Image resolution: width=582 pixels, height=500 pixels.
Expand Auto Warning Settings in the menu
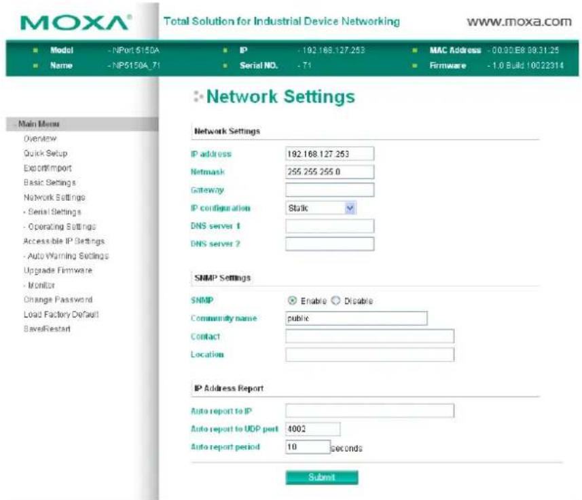point(69,256)
